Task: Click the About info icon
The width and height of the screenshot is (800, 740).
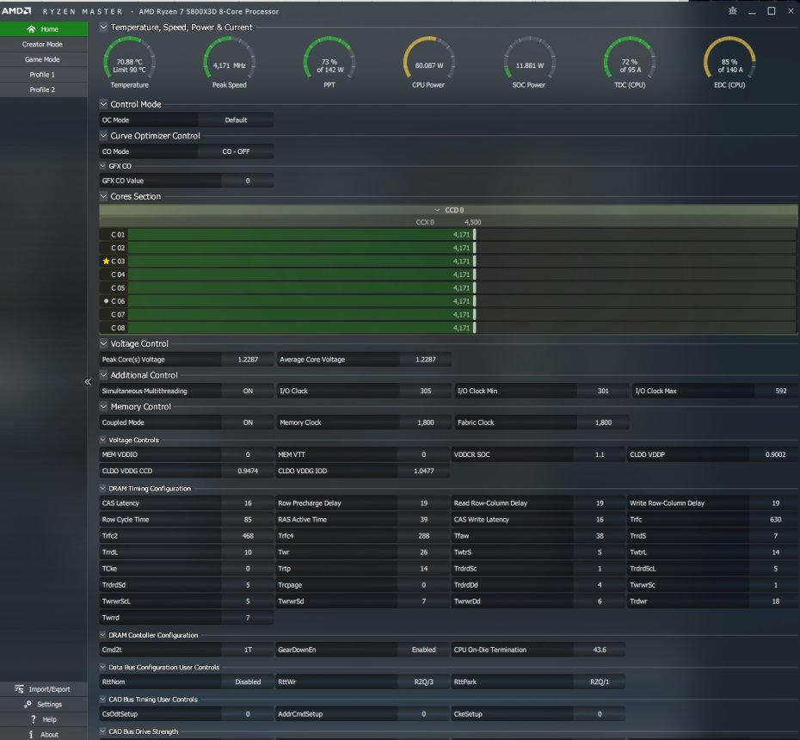Action: 31,734
